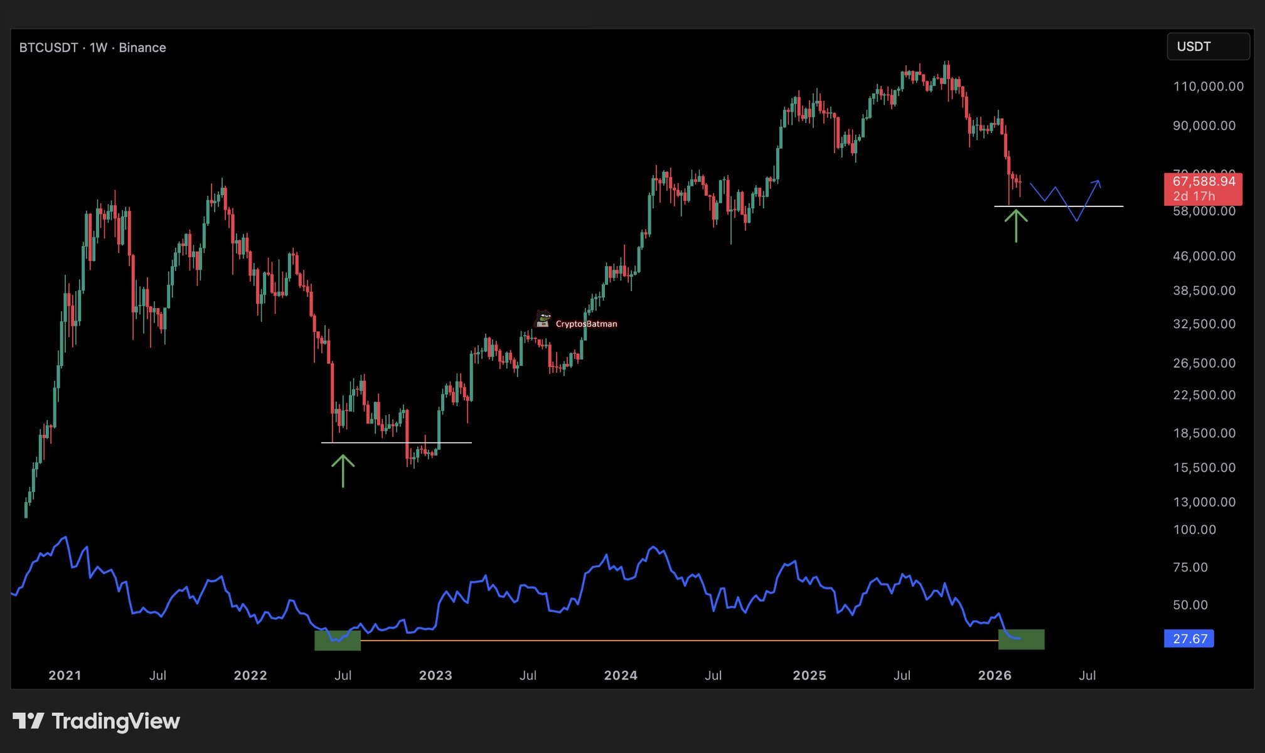This screenshot has width=1265, height=753.
Task: Click the 2026 label on time axis
Action: [x=995, y=675]
